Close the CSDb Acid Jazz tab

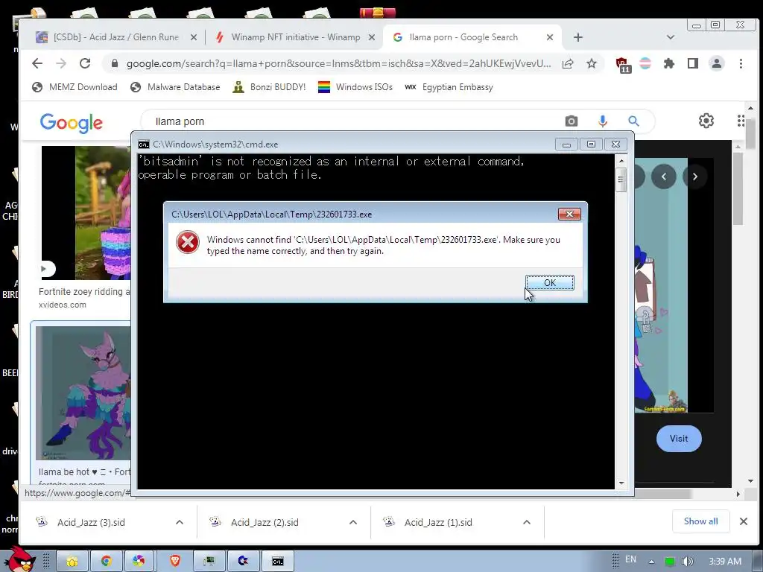coord(193,37)
